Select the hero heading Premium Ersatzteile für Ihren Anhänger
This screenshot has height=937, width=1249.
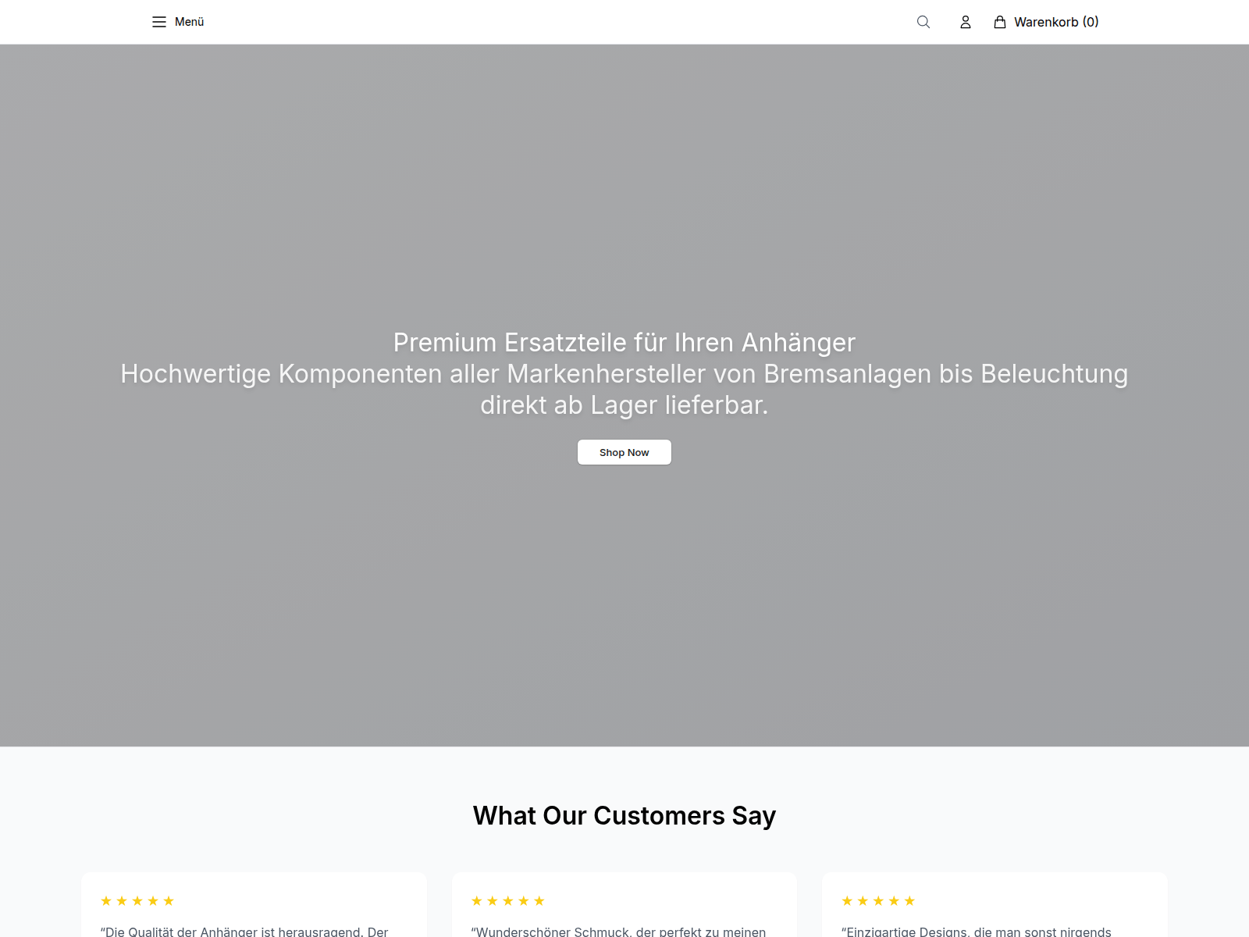click(624, 342)
